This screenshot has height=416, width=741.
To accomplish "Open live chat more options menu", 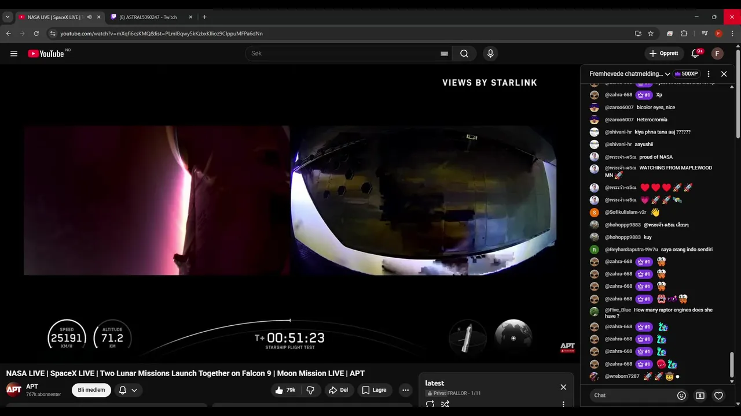I will click(x=709, y=74).
